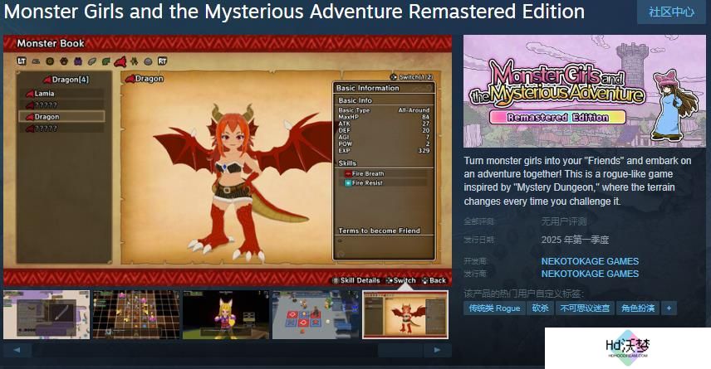Open the NEKOTOKAGE GAMES developer link
The image size is (711, 369).
[590, 261]
